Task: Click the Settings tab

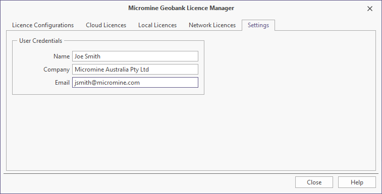Action: pyautogui.click(x=258, y=25)
